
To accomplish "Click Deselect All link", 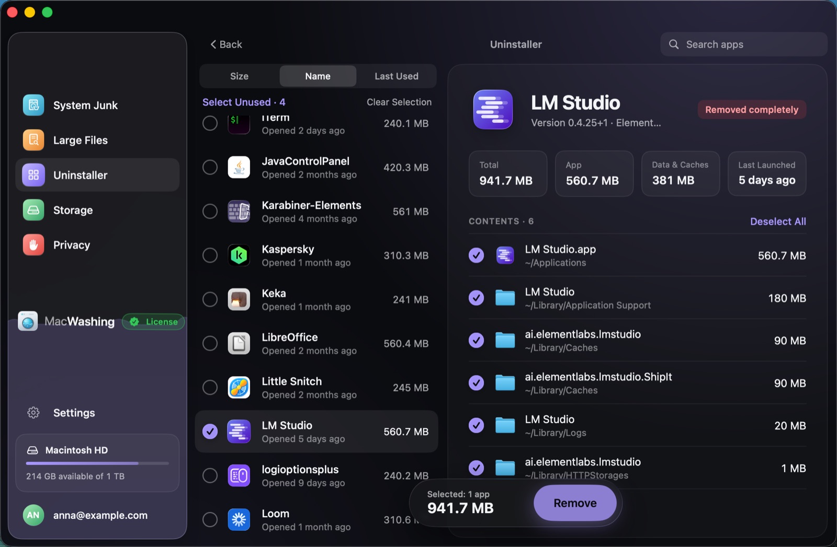I will click(778, 222).
